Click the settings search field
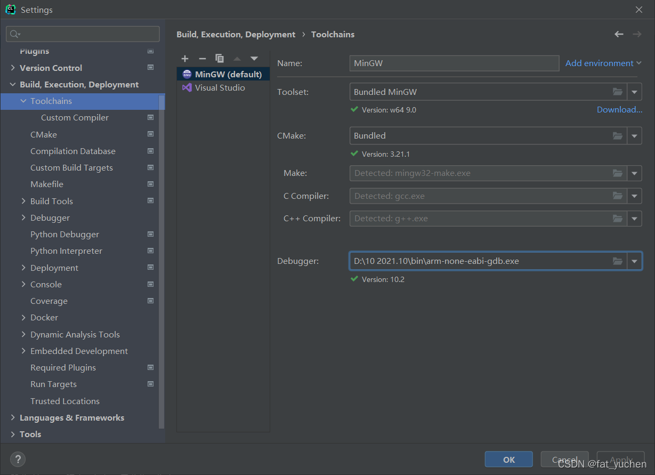This screenshot has height=475, width=655. point(83,34)
